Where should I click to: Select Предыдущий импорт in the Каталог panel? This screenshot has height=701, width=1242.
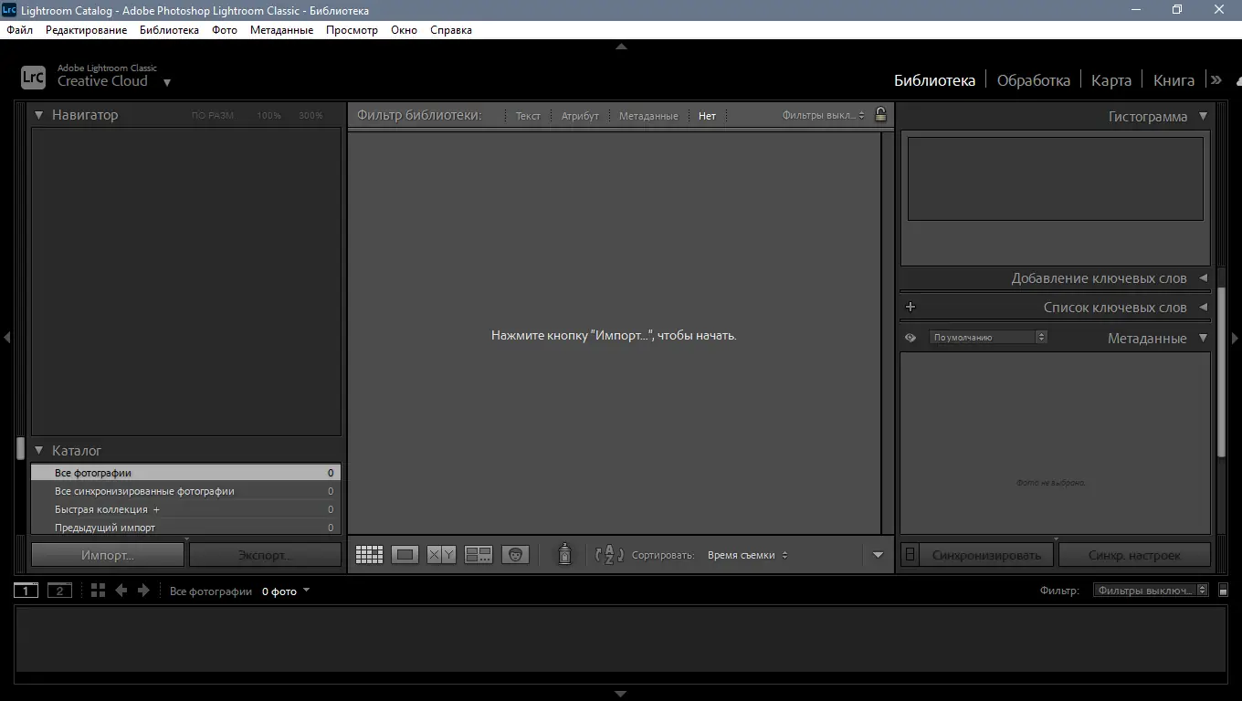click(186, 528)
